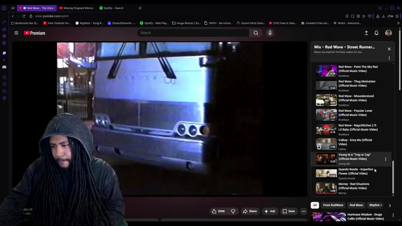402x226 pixels.
Task: Open Twitch in the Opera sidebar
Action: pyautogui.click(x=4, y=53)
